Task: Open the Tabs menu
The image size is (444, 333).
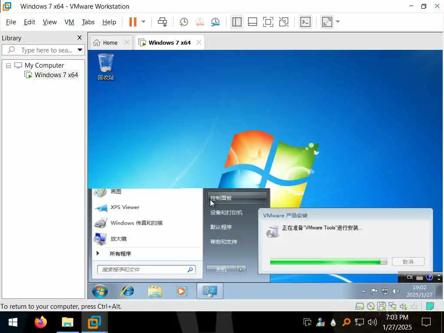Action: (x=88, y=22)
